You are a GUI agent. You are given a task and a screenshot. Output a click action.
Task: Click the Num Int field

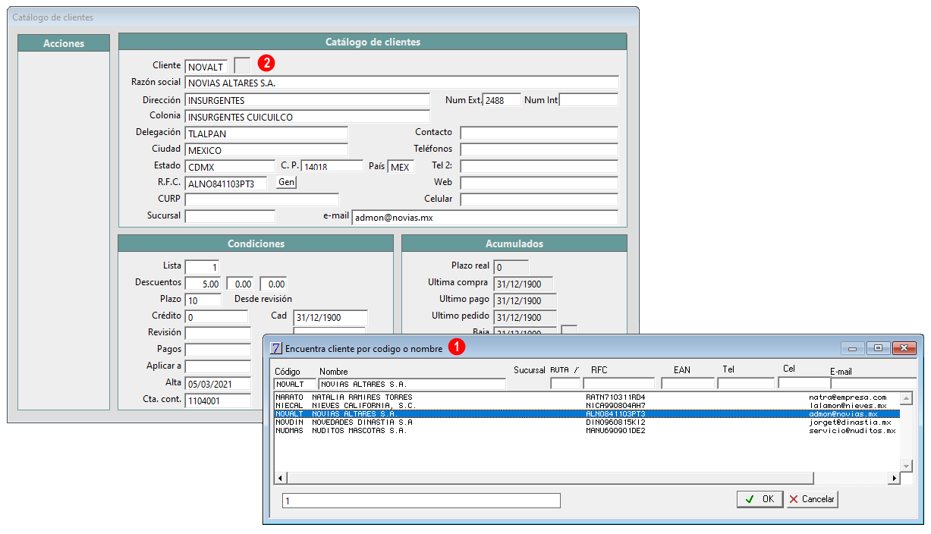[589, 100]
